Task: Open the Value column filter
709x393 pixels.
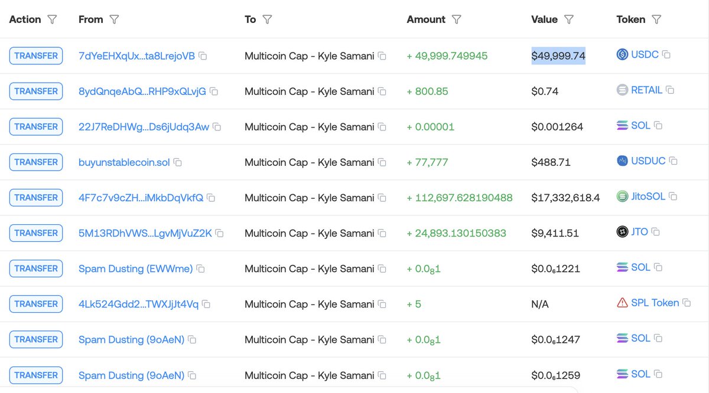Action: point(568,19)
